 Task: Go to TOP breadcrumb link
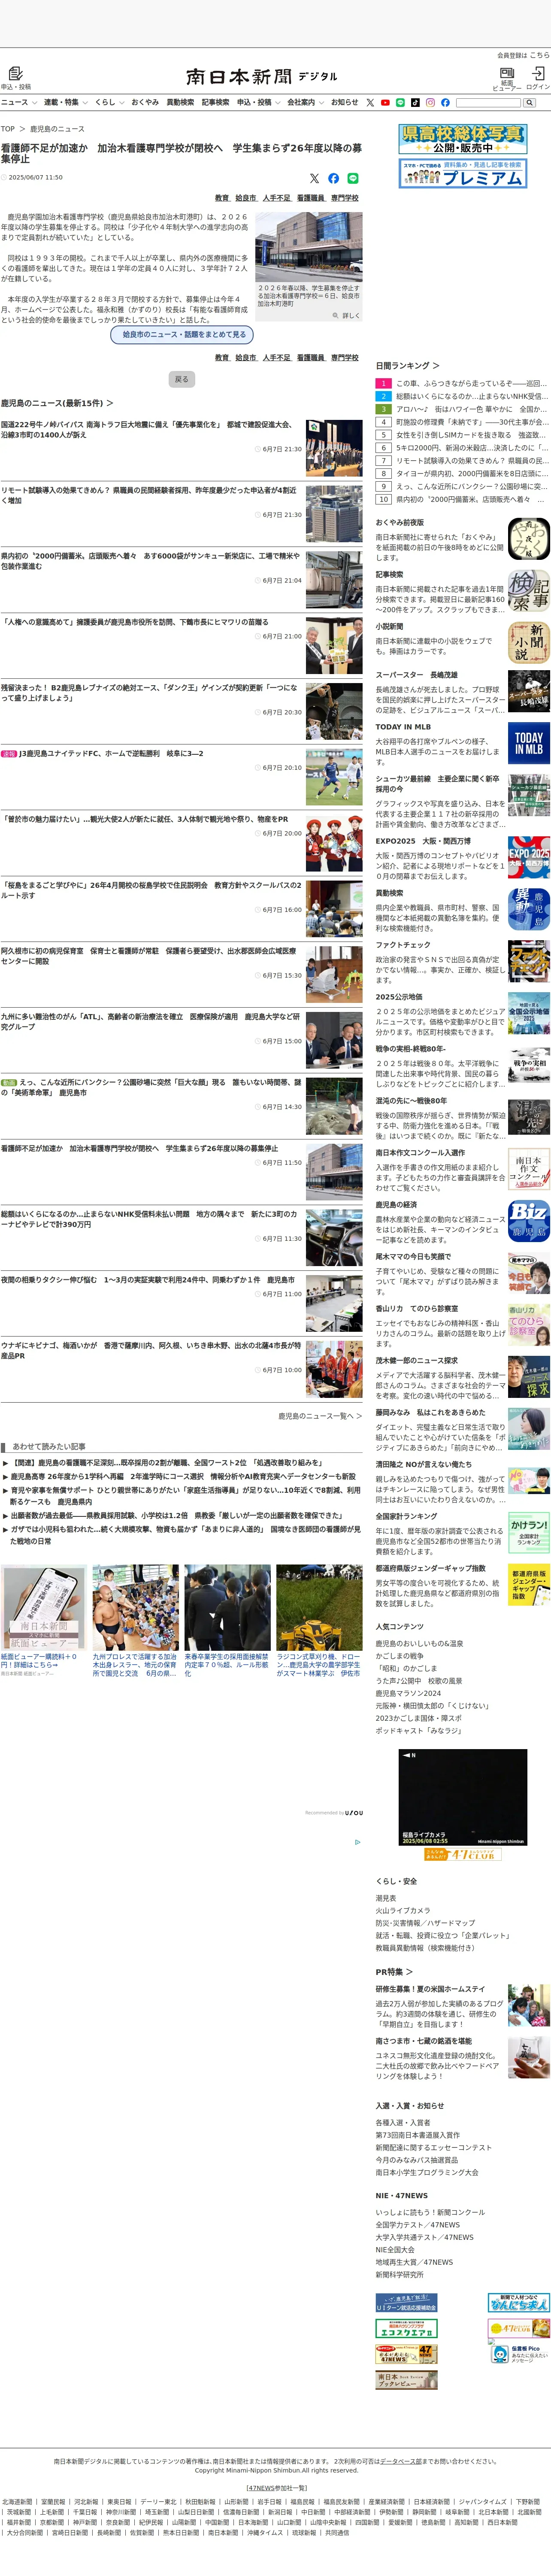[x=8, y=129]
